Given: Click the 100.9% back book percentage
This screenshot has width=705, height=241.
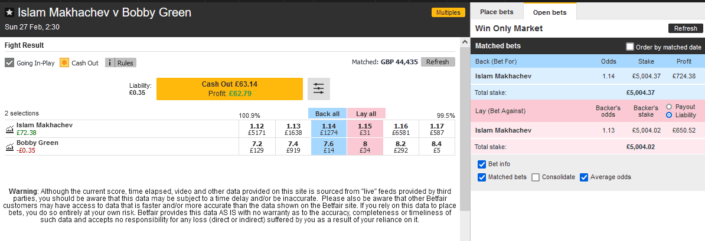Looking at the screenshot, I should pos(250,116).
